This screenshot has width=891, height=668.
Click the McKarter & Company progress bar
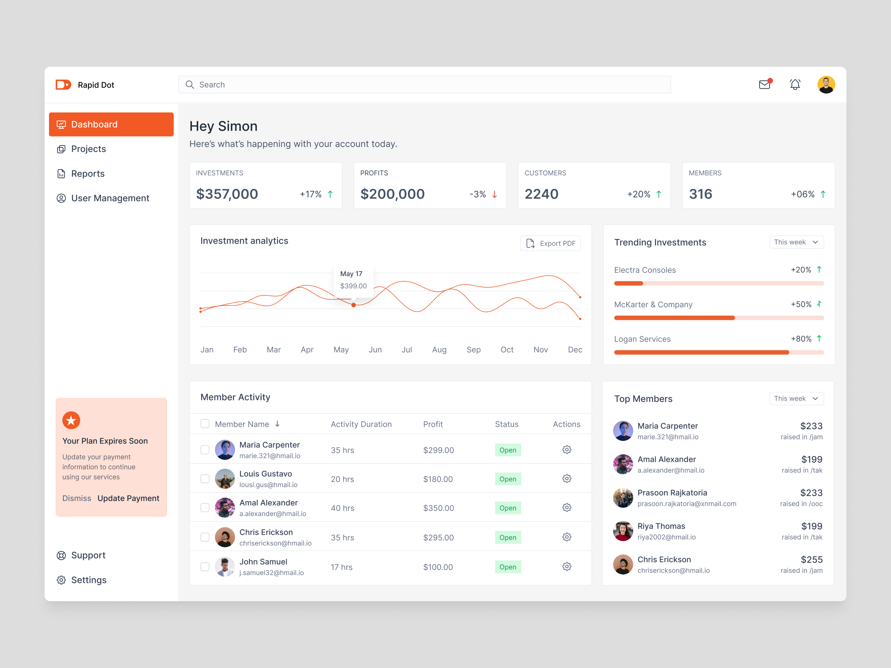pyautogui.click(x=719, y=318)
